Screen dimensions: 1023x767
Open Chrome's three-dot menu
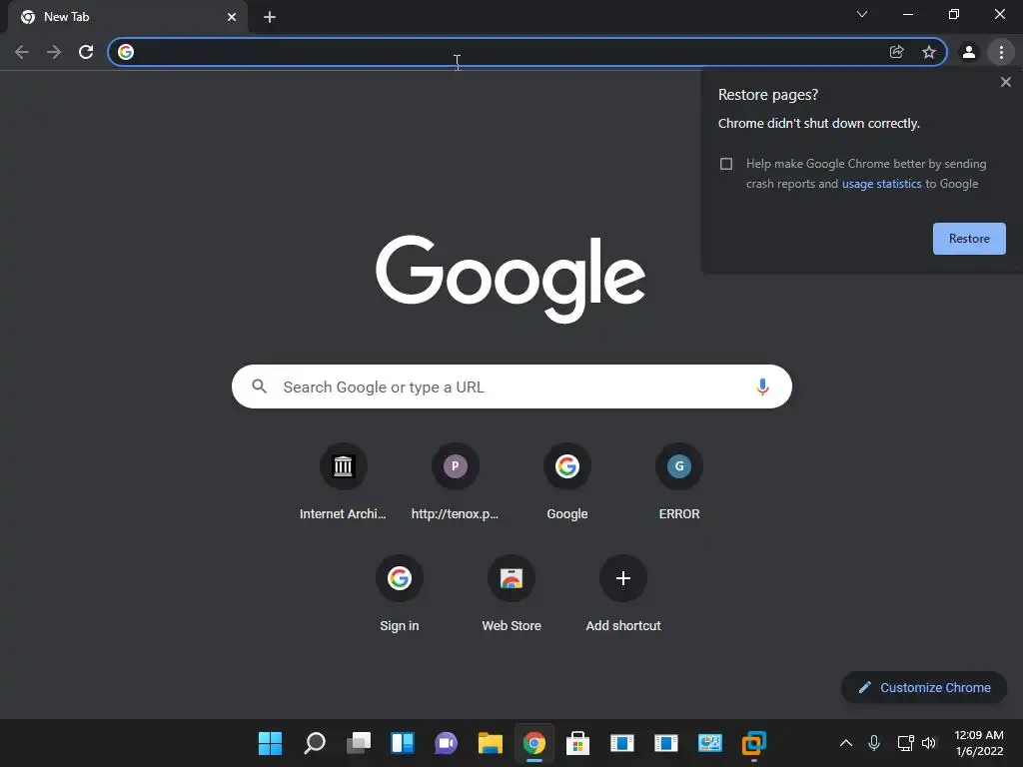(1001, 52)
